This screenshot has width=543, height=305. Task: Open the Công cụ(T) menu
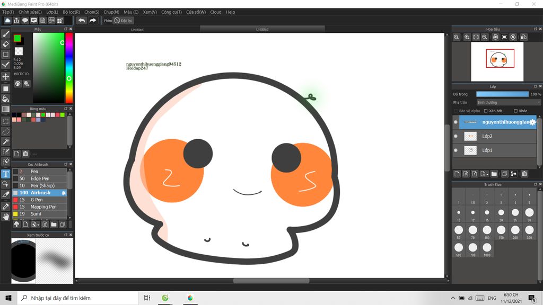[171, 12]
